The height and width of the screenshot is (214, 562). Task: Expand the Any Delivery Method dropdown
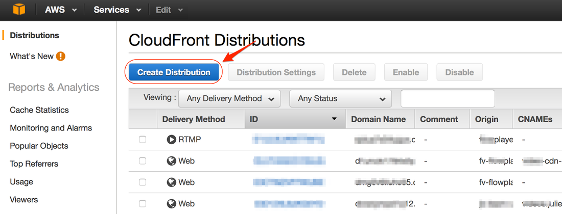pyautogui.click(x=229, y=99)
